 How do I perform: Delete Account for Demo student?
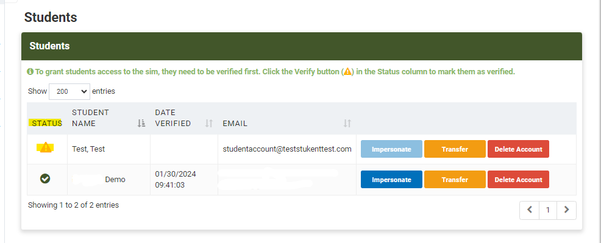click(518, 180)
